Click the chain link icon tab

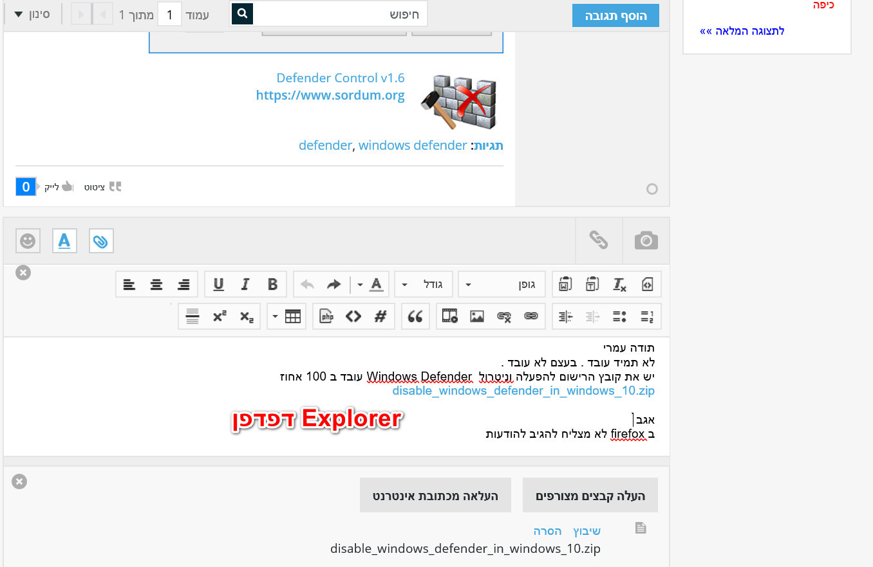(x=599, y=240)
